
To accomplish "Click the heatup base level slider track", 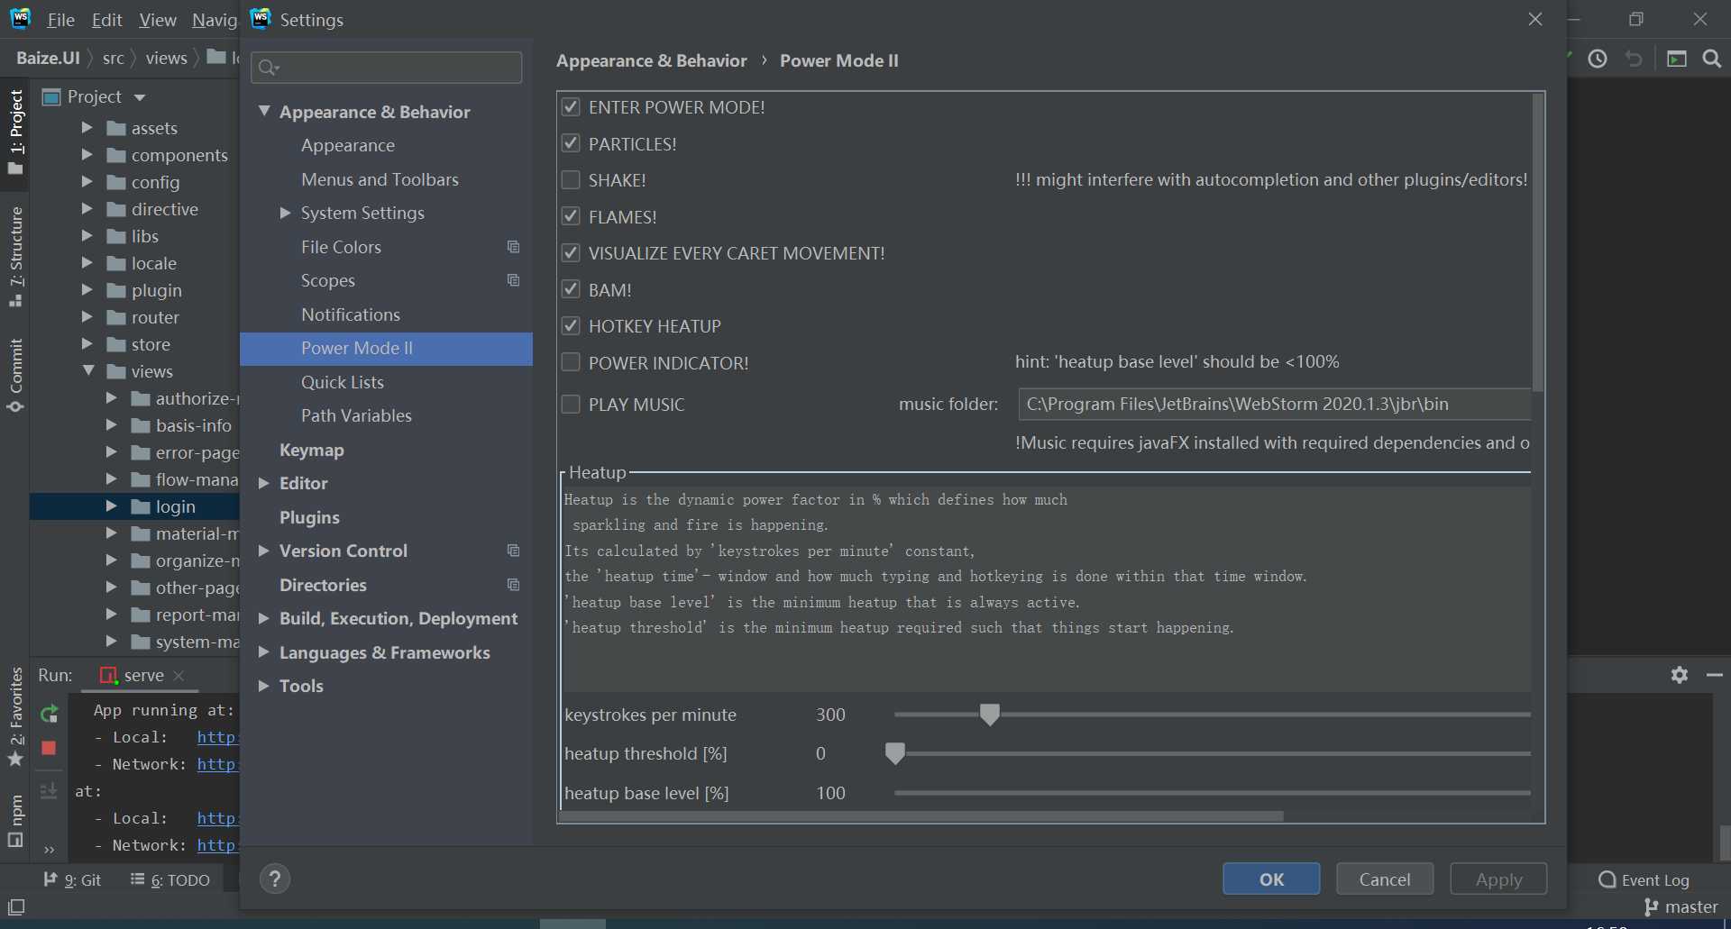I will 1212,793.
